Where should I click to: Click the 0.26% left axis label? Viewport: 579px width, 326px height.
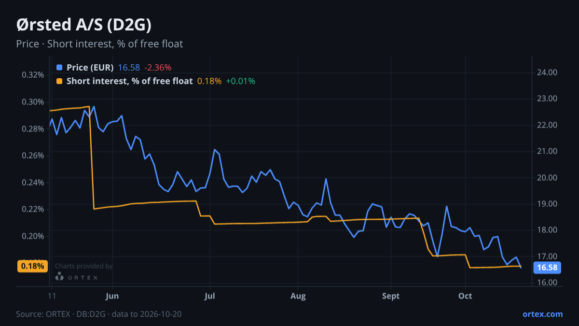click(33, 156)
